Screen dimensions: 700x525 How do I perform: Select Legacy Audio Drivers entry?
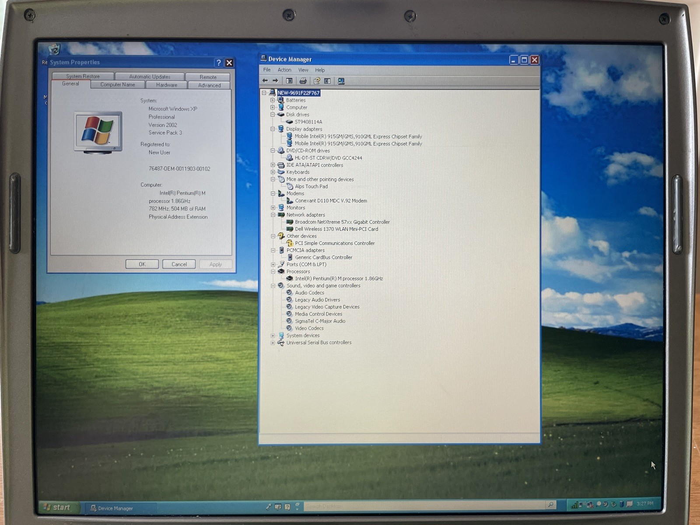[317, 300]
